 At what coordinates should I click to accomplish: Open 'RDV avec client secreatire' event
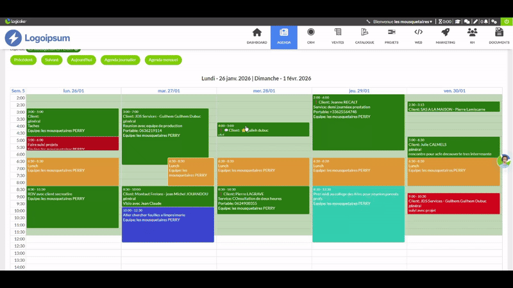(72, 207)
